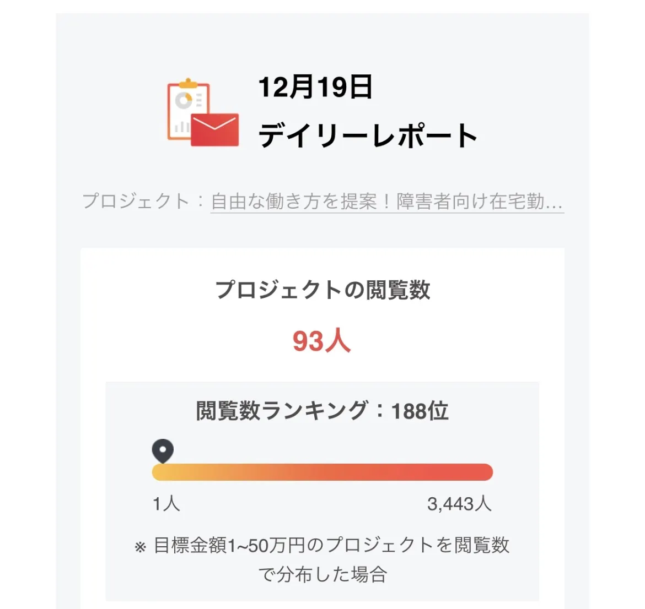Click the orange clip atop the clipboard icon

(188, 83)
